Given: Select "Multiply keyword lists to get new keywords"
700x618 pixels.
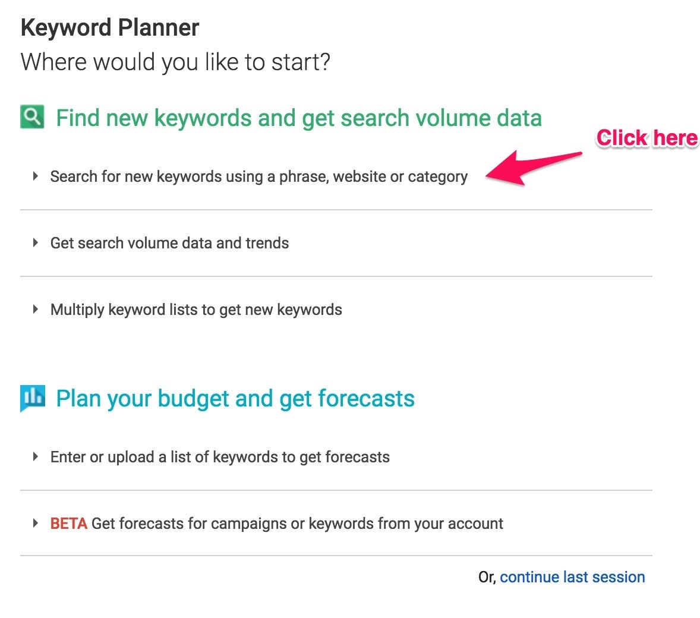Looking at the screenshot, I should pyautogui.click(x=196, y=310).
